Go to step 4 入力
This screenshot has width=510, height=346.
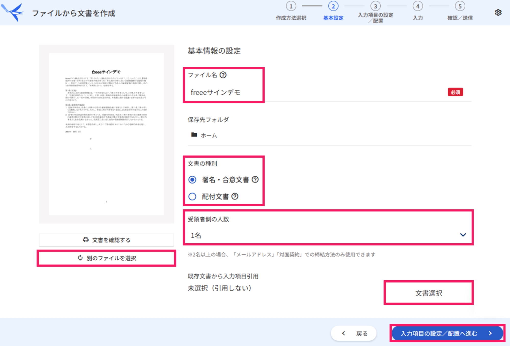click(x=418, y=11)
